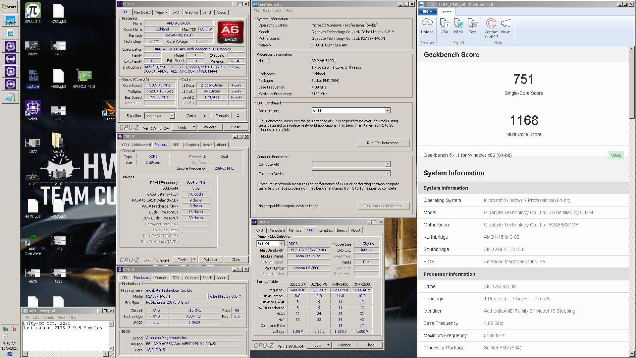Click the Valid badge in Geekbench results
Screen dimensions: 636x358
click(x=616, y=155)
